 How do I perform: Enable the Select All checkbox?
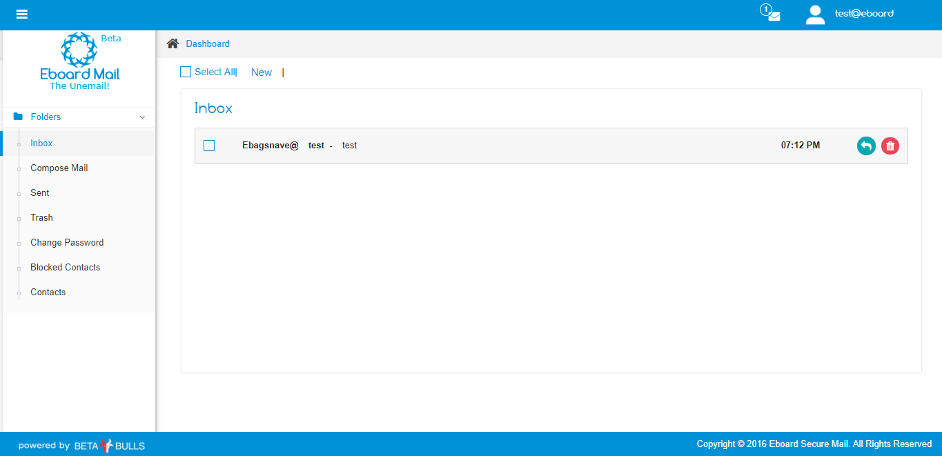(185, 71)
